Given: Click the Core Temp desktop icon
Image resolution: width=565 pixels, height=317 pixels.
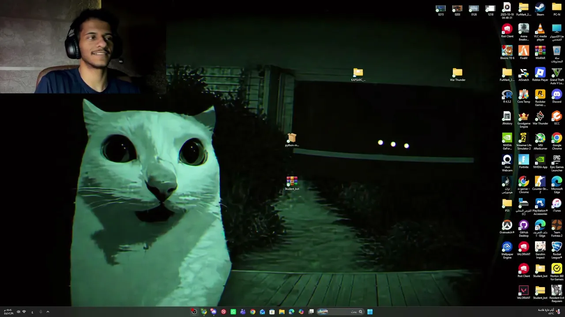Looking at the screenshot, I should 524,96.
